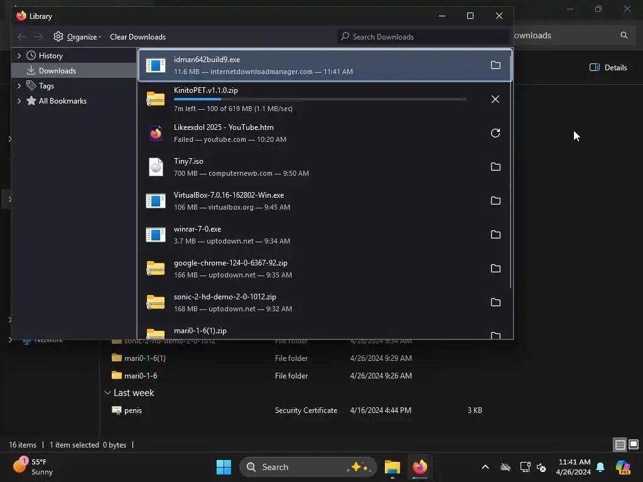Expand the All Bookmarks tree node
The width and height of the screenshot is (643, 482).
[19, 101]
